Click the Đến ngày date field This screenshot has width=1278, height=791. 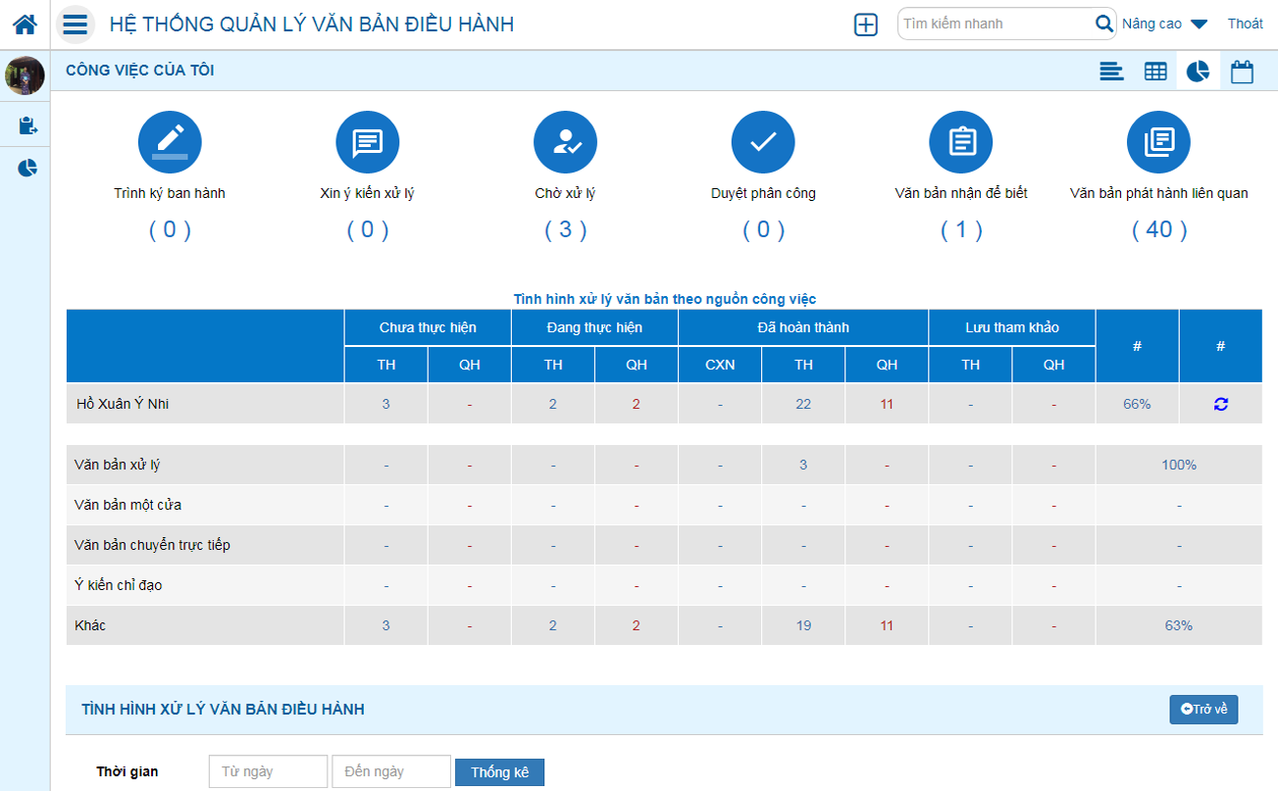(391, 771)
